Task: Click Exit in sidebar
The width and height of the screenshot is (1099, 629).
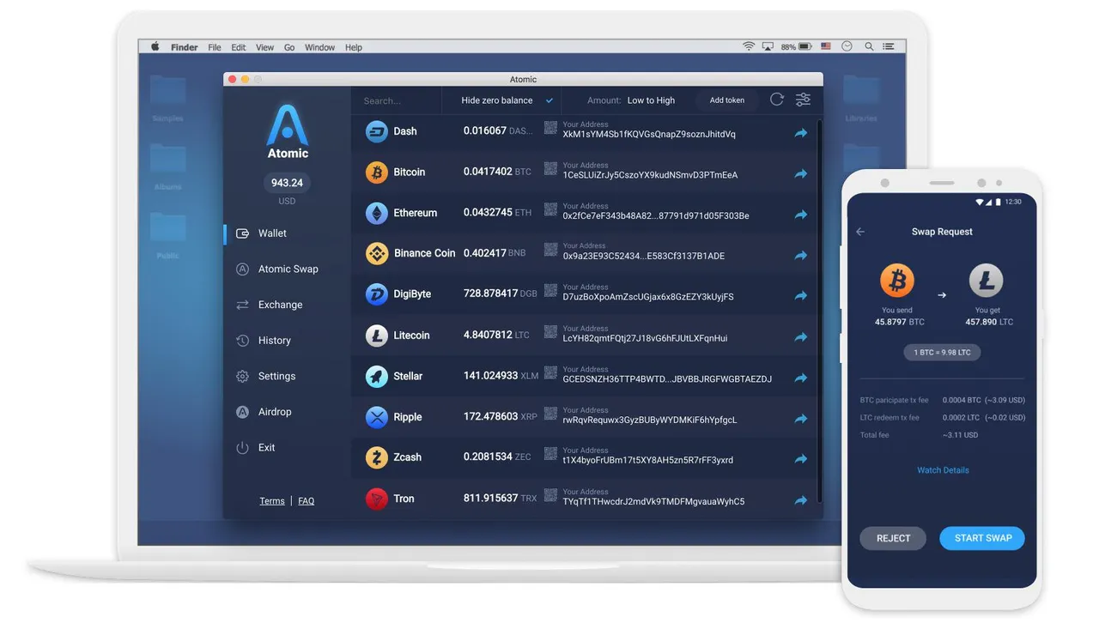Action: point(255,448)
